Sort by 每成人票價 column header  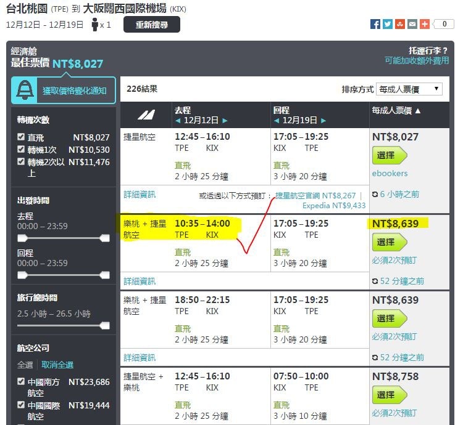pyautogui.click(x=396, y=111)
